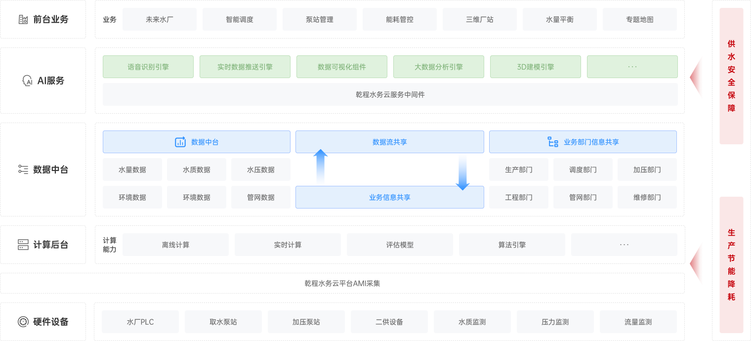Expand the green ellipsis box in AI服务
Viewport: 751px width, 341px height.
pyautogui.click(x=632, y=67)
